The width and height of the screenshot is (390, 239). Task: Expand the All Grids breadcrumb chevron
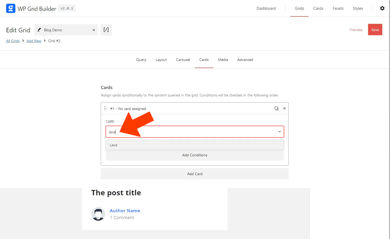click(x=23, y=41)
